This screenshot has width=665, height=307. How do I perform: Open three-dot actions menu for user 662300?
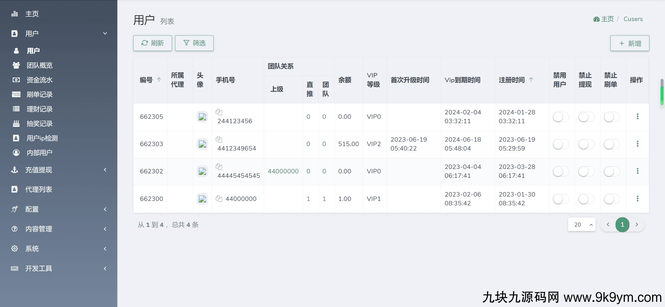point(637,199)
